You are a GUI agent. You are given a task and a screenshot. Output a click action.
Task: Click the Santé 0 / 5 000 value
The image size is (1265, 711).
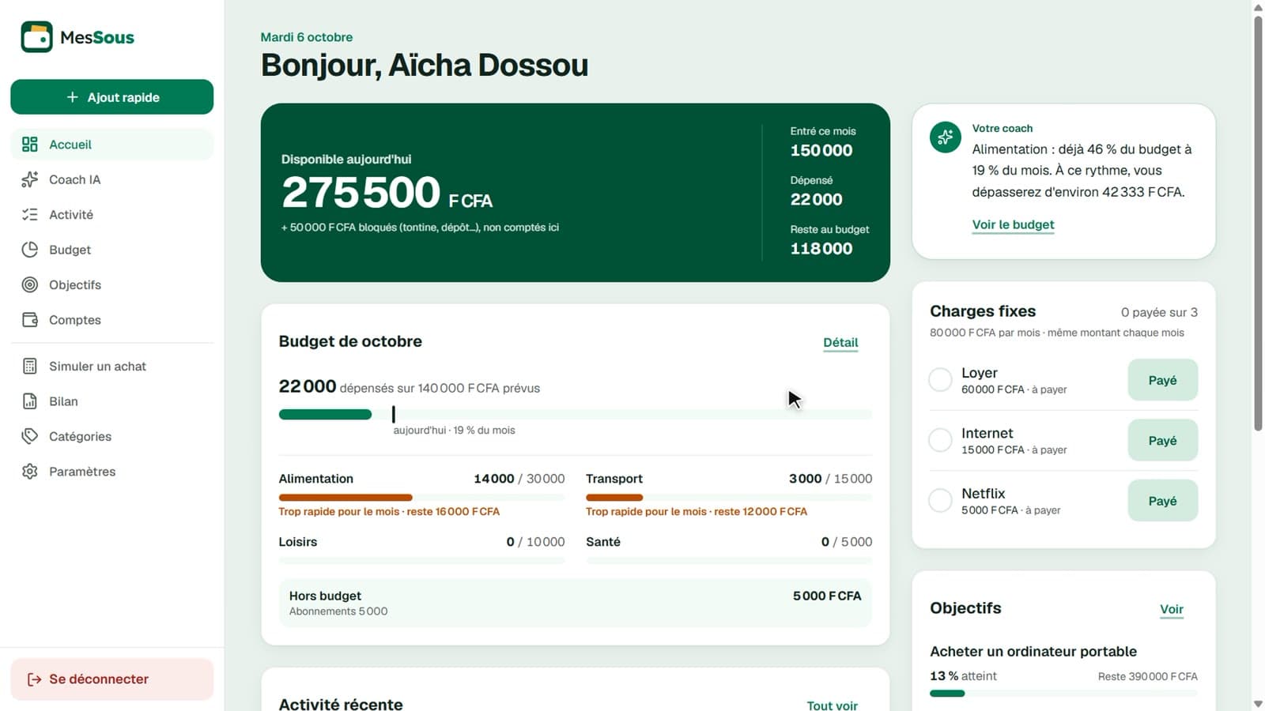847,542
